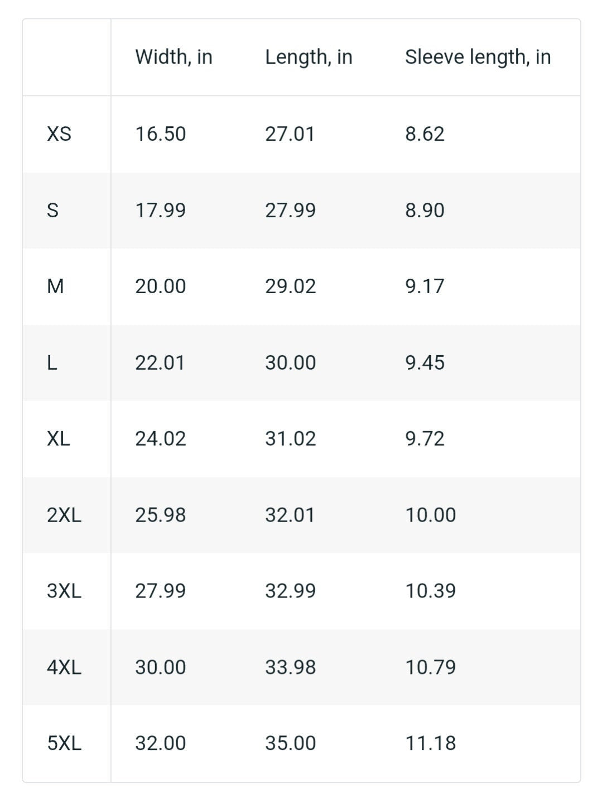This screenshot has height=812, width=602.
Task: Click the Sleeve length, in column header
Action: click(x=478, y=57)
